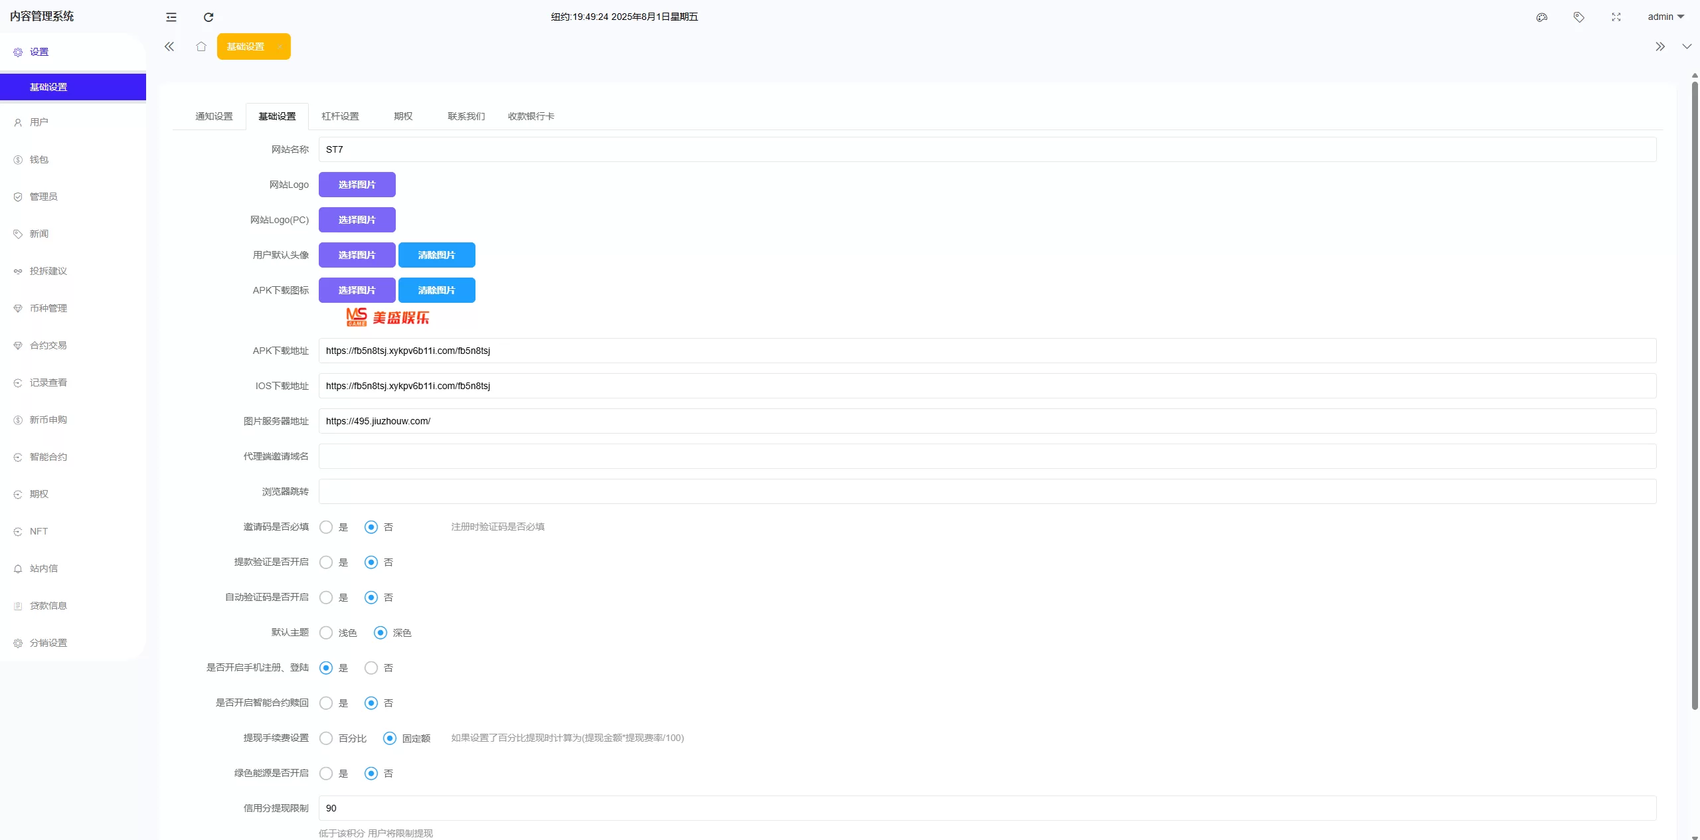Screen dimensions: 1700x840
Task: Go to the home tab icon
Action: pos(201,46)
